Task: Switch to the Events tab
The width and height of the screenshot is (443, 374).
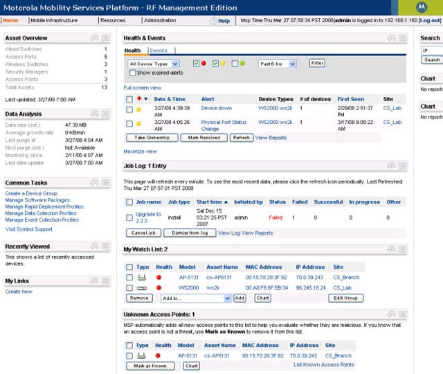Action: 158,51
